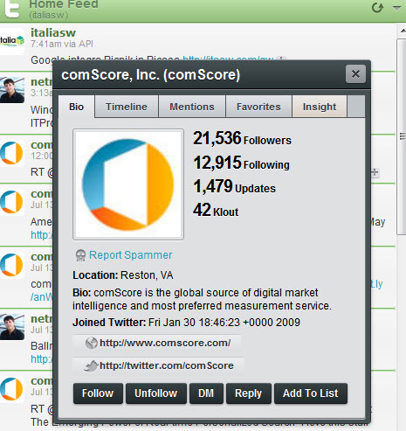This screenshot has height=431, width=406.
Task: Click the 42 Klout score
Action: tap(216, 210)
